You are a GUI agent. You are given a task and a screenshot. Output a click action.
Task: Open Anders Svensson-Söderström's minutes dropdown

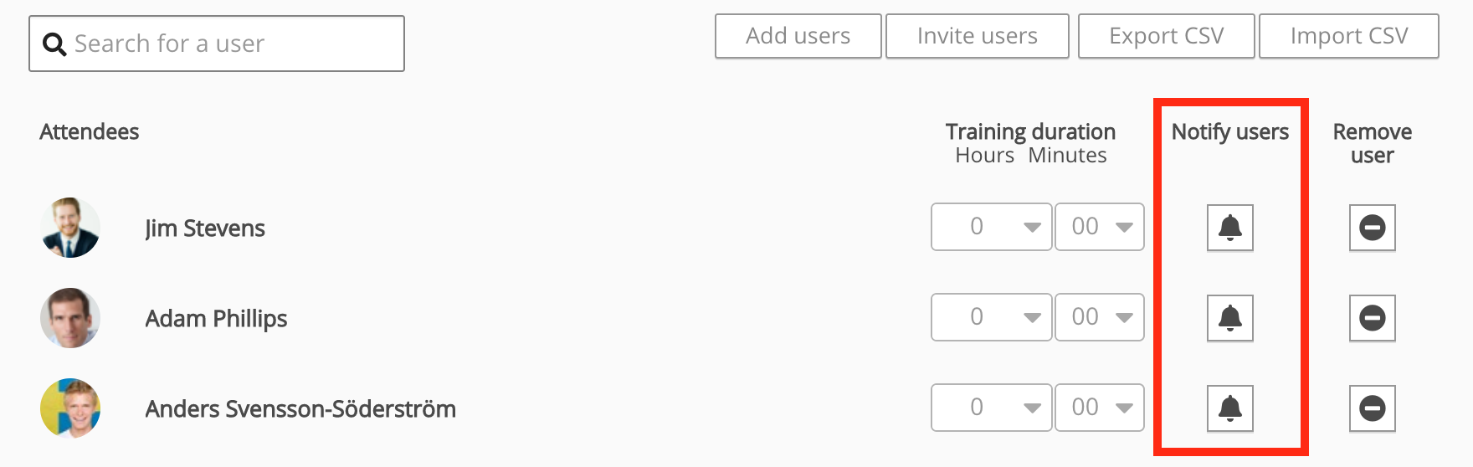click(1100, 408)
